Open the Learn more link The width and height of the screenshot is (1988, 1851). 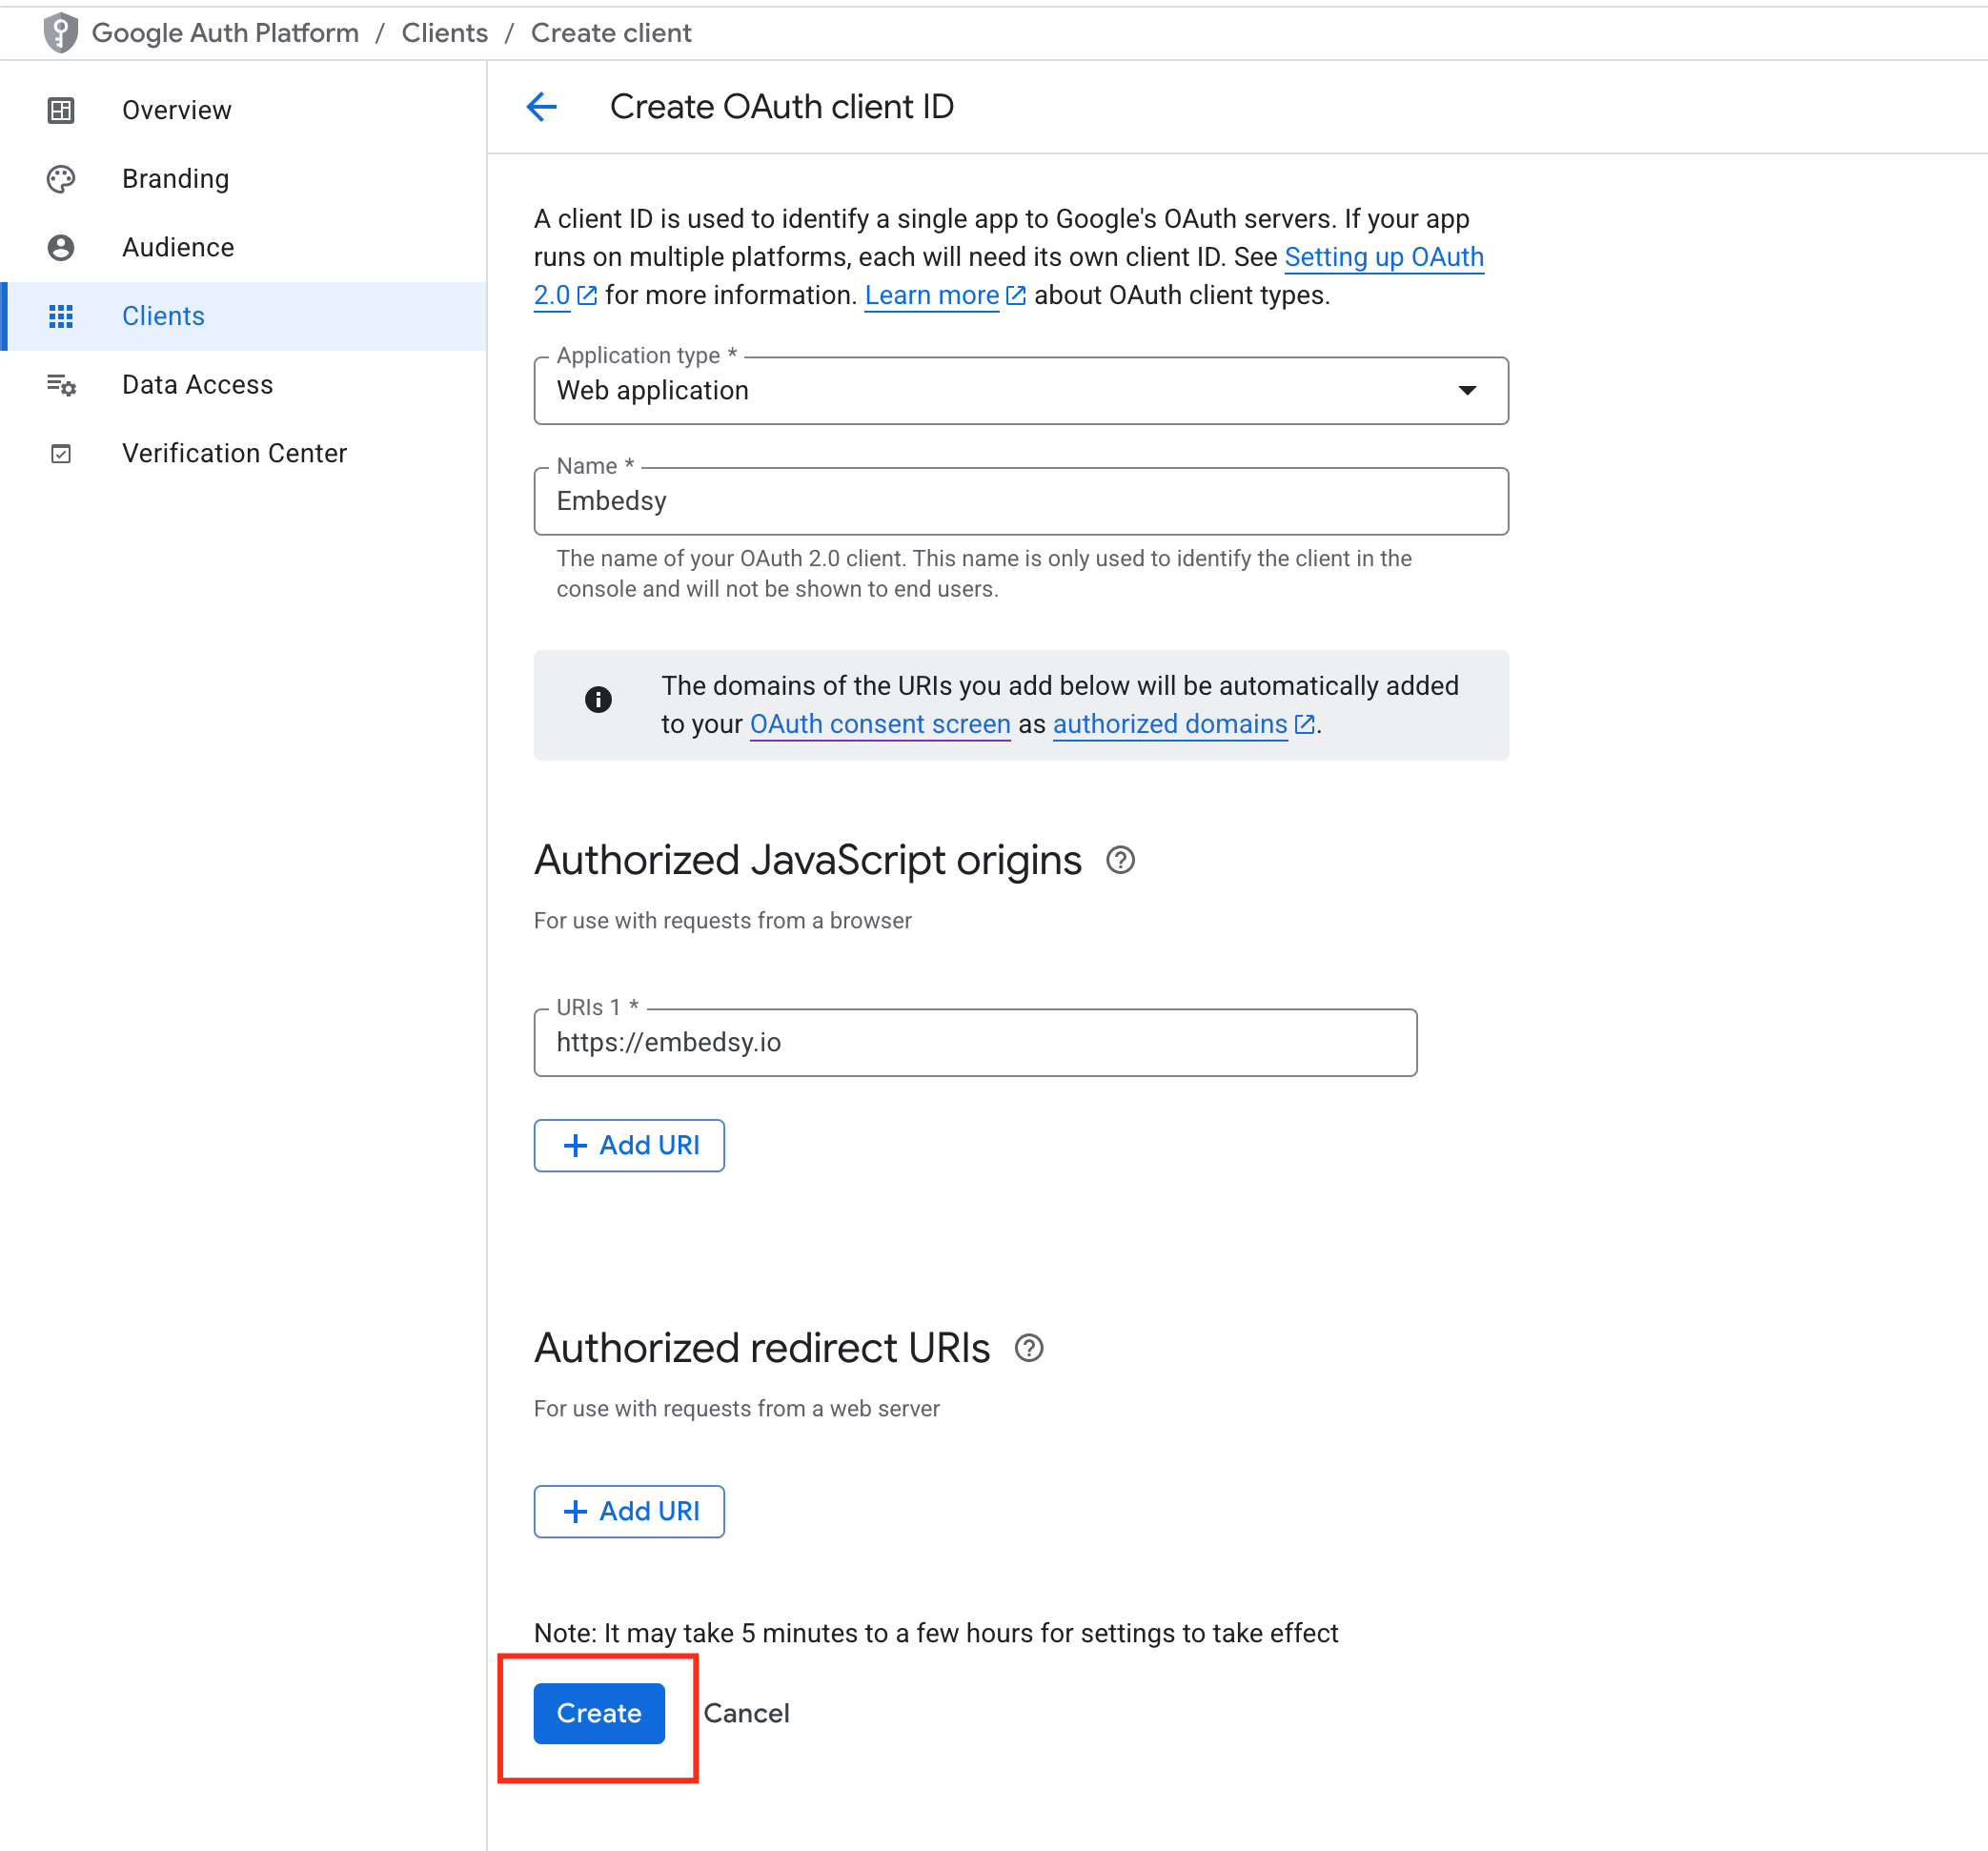click(x=932, y=295)
